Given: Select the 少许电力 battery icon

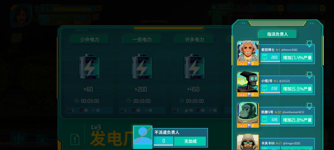Looking at the screenshot, I should (89, 66).
